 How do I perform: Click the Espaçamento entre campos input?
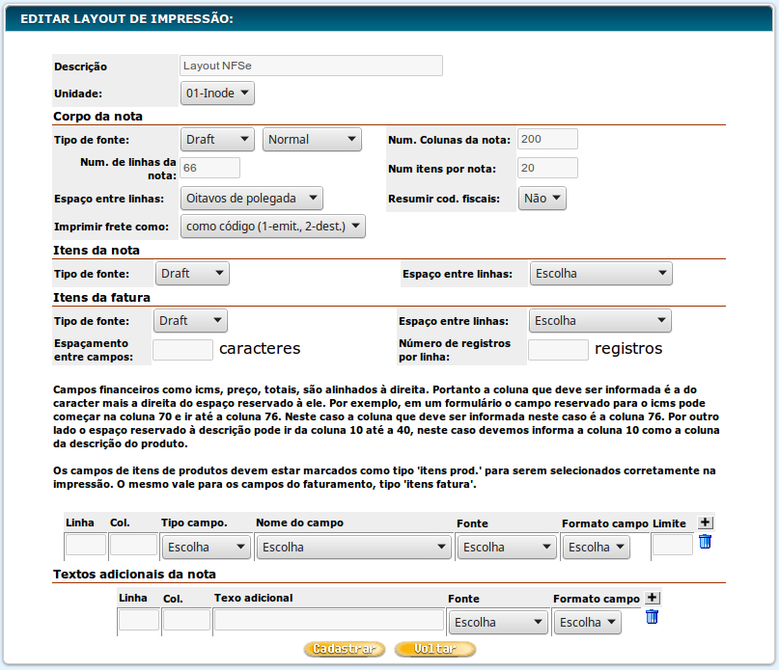click(x=182, y=350)
